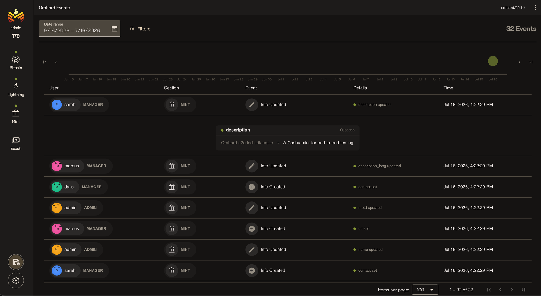Expand marcus's description_long updated row
541x296 pixels.
tap(288, 166)
